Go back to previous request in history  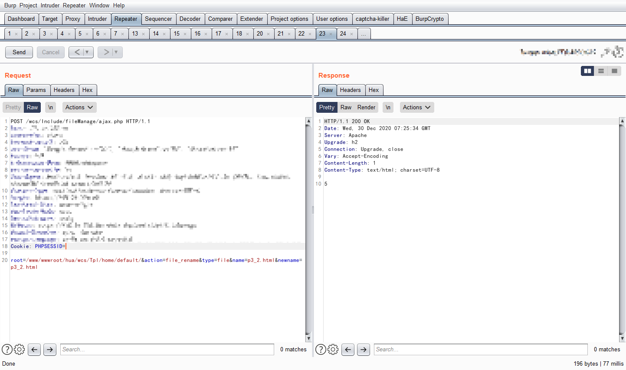(x=77, y=52)
